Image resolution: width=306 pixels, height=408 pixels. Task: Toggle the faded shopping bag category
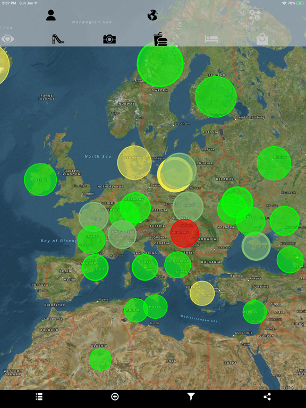click(262, 39)
